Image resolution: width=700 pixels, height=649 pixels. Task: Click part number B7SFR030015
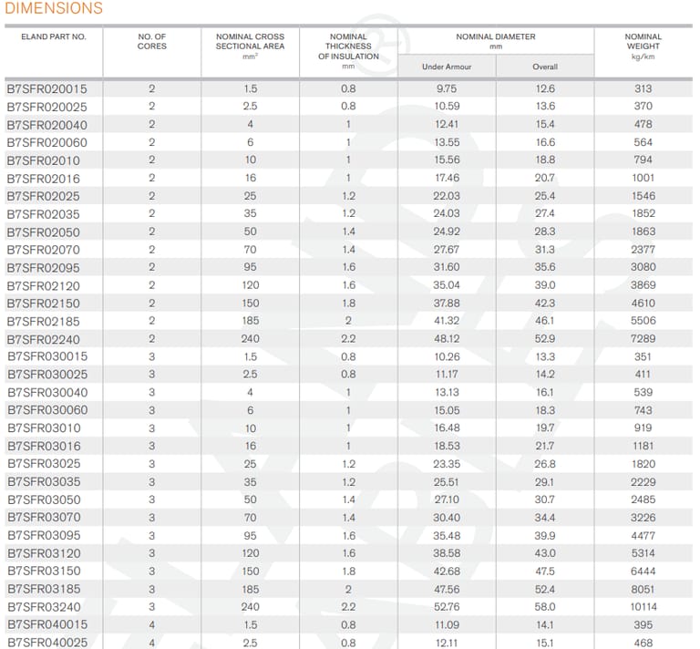47,356
